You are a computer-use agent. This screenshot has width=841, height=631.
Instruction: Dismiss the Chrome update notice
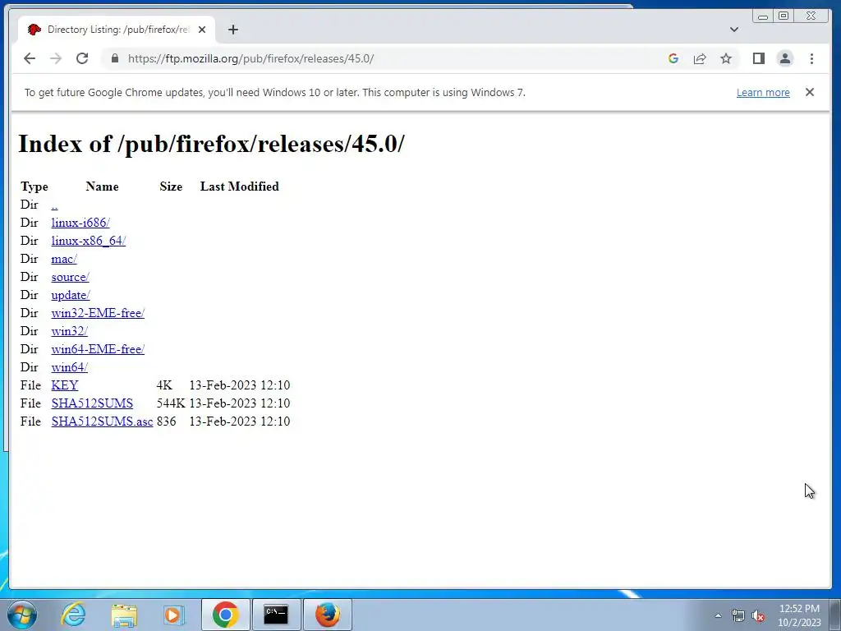[x=810, y=92]
